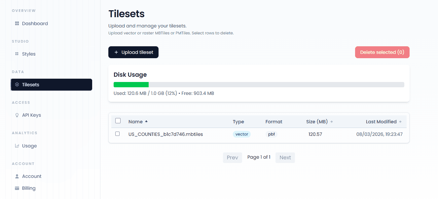Open the US_COUNTIES_b1c7d746.mbtiles filename
This screenshot has width=438, height=199.
pos(165,134)
